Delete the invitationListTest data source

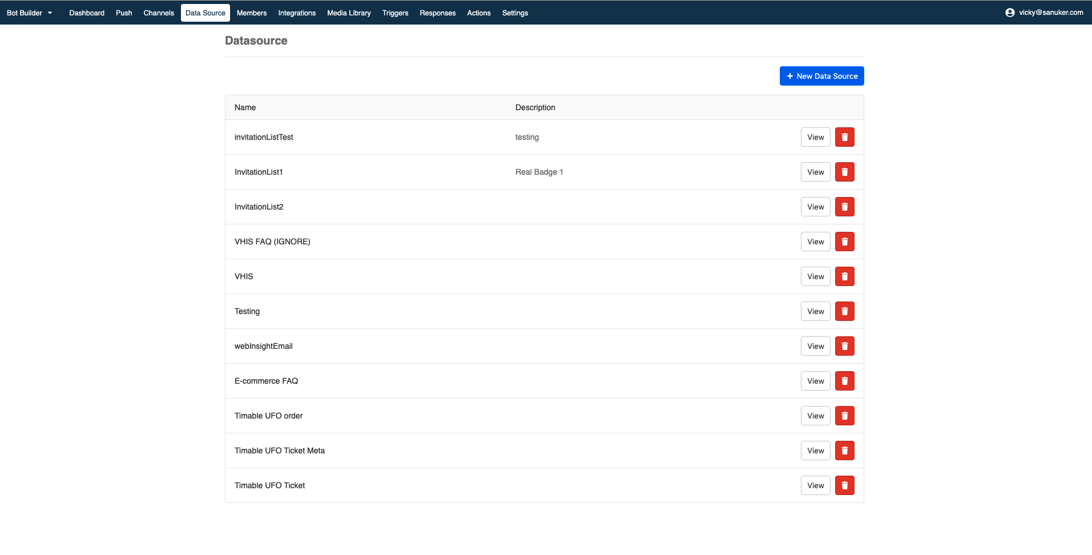[844, 137]
